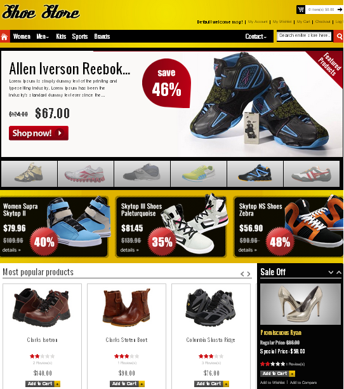Click the Shop now! button
This screenshot has width=344, height=389.
click(x=39, y=133)
